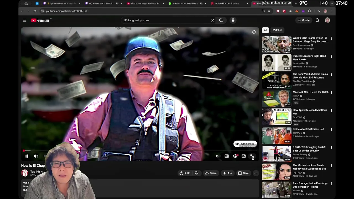Open '8 BIGGEST Smuggling Busts' video title

309,149
